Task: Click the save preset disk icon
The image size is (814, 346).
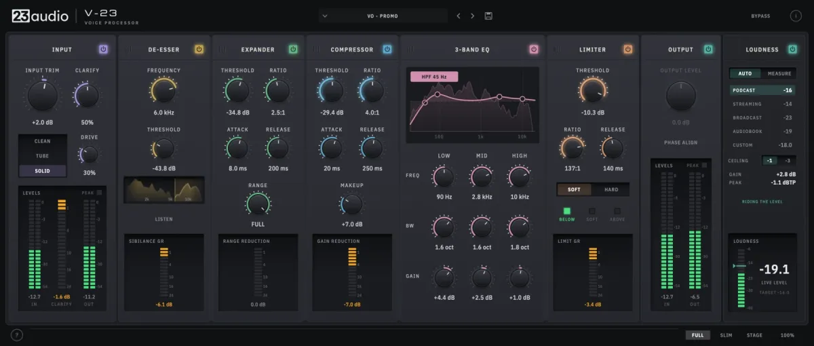Action: (x=488, y=16)
